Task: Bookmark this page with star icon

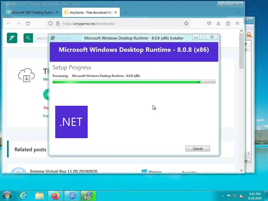Action: 186,23
